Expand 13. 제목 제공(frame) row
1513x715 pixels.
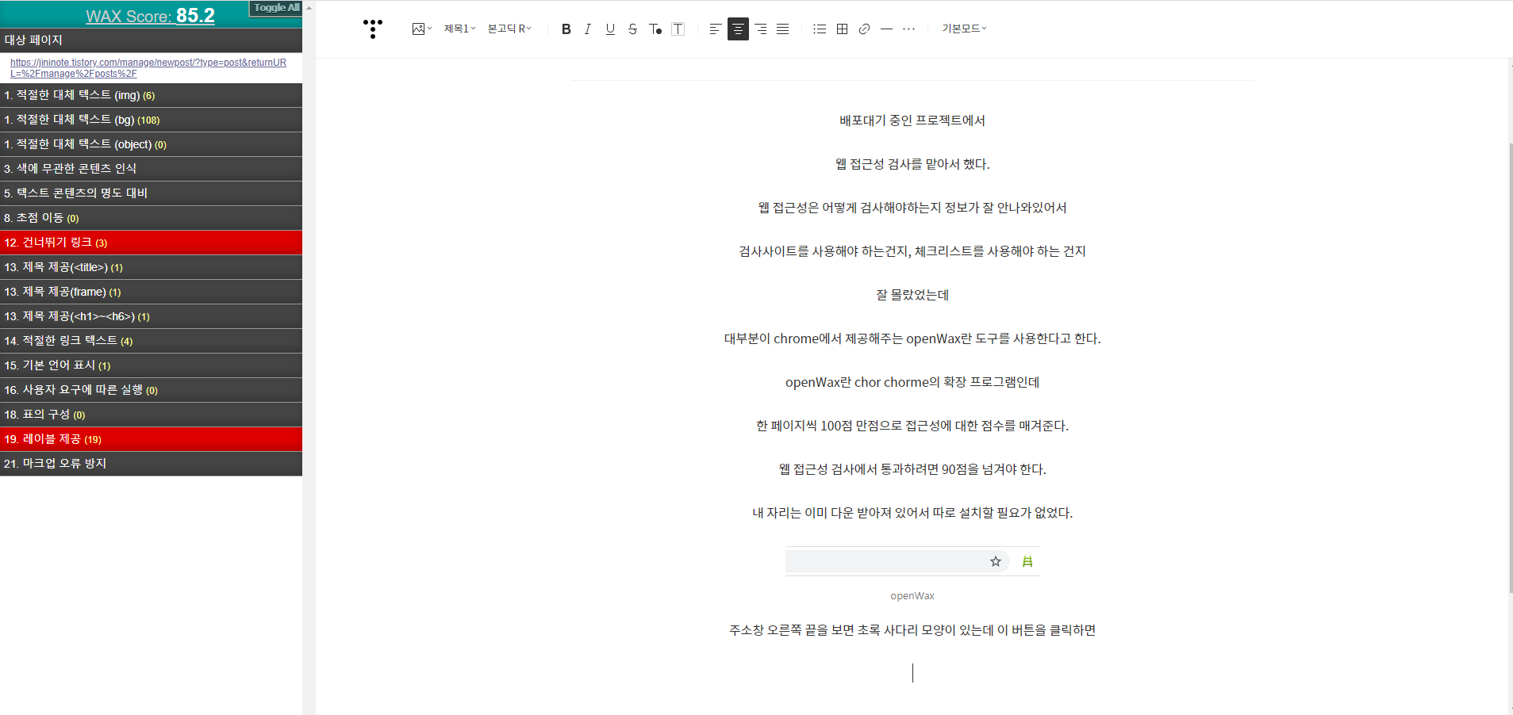click(x=151, y=292)
